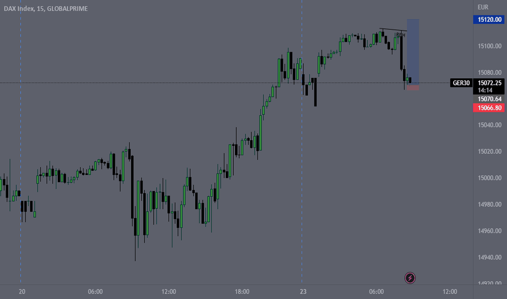The image size is (507, 299).
Task: Click the blue 15120.00 target price tag
Action: [x=489, y=20]
